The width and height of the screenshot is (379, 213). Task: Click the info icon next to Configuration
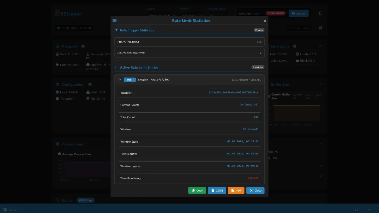click(90, 84)
